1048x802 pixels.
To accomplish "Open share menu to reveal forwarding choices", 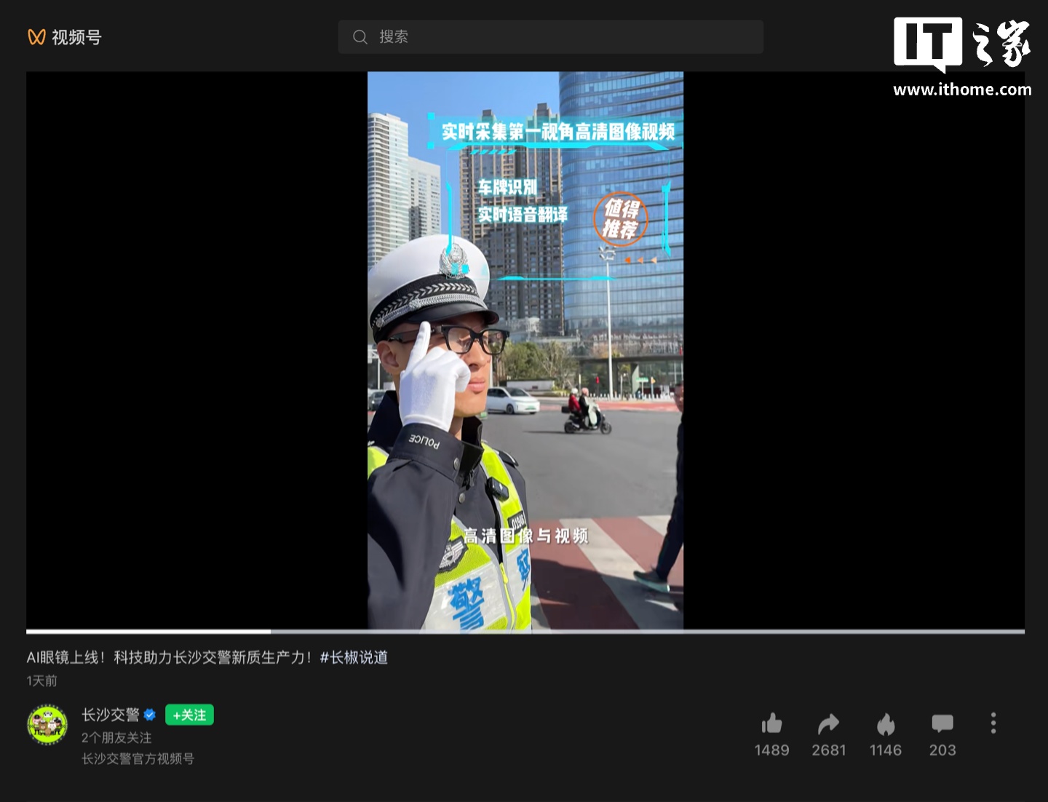I will click(x=829, y=750).
